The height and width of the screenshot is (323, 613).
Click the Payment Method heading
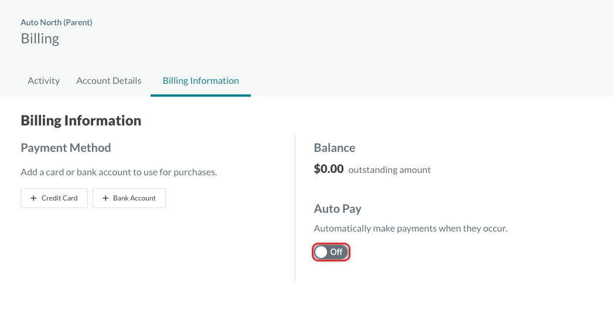(66, 148)
